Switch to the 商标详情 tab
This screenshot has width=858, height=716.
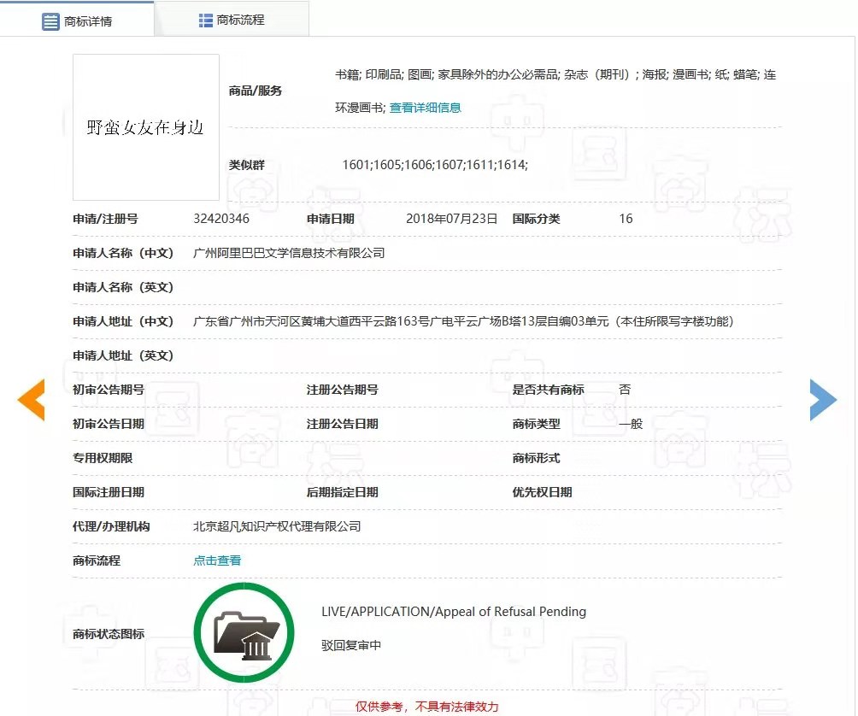click(x=89, y=21)
